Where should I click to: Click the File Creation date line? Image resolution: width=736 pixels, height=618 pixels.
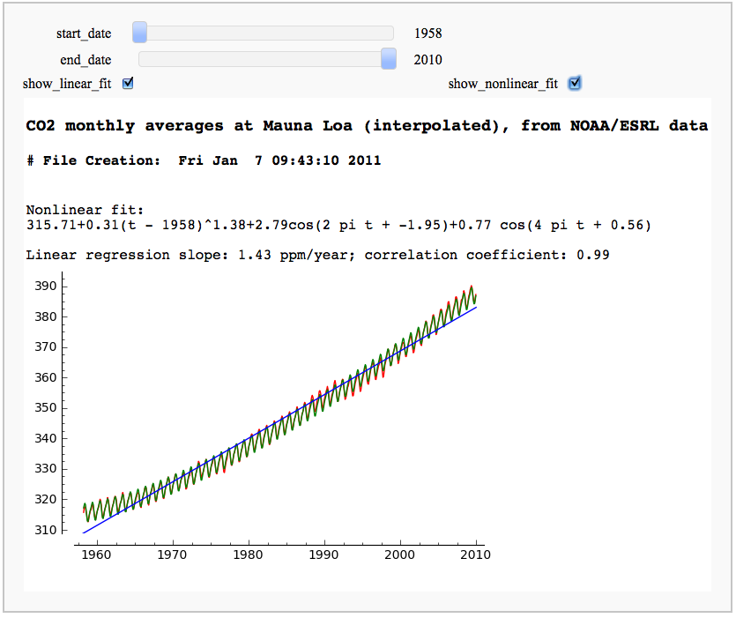click(x=204, y=161)
